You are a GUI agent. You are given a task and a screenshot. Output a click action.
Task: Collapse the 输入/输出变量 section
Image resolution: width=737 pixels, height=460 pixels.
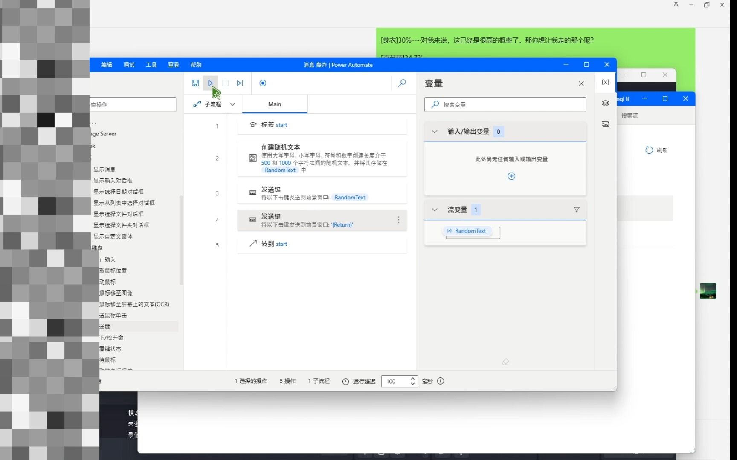435,132
